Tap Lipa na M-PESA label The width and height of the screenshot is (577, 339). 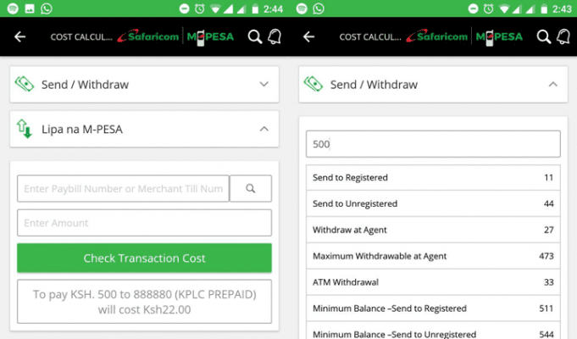click(x=82, y=129)
